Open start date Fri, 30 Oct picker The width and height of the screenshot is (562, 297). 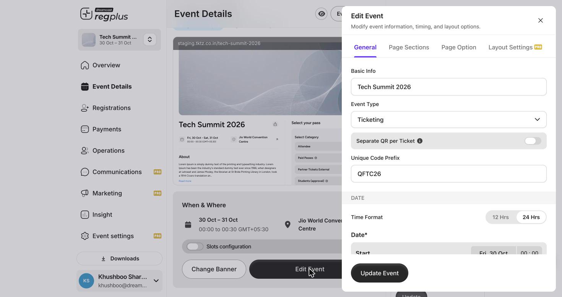pyautogui.click(x=494, y=250)
